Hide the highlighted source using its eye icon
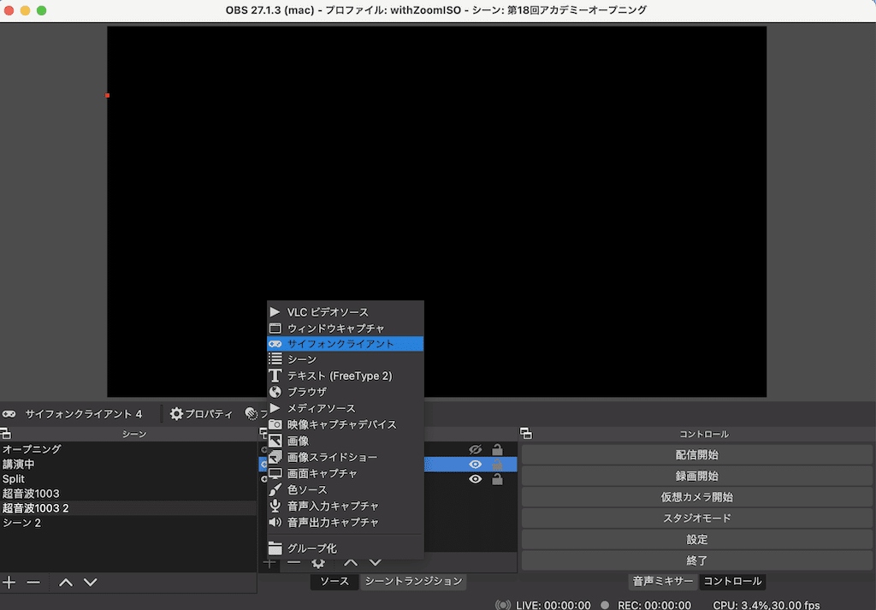This screenshot has height=610, width=876. pyautogui.click(x=476, y=465)
